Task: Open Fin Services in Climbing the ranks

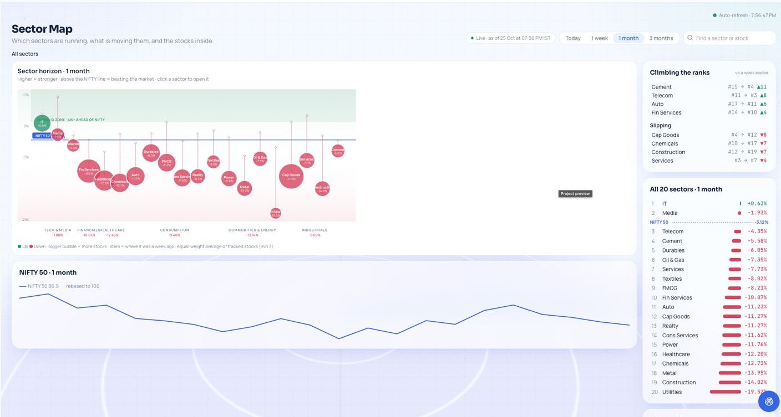Action: pos(709,112)
